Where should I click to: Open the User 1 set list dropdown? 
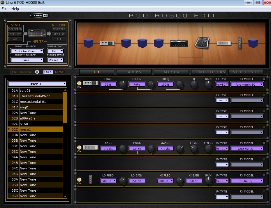37,84
